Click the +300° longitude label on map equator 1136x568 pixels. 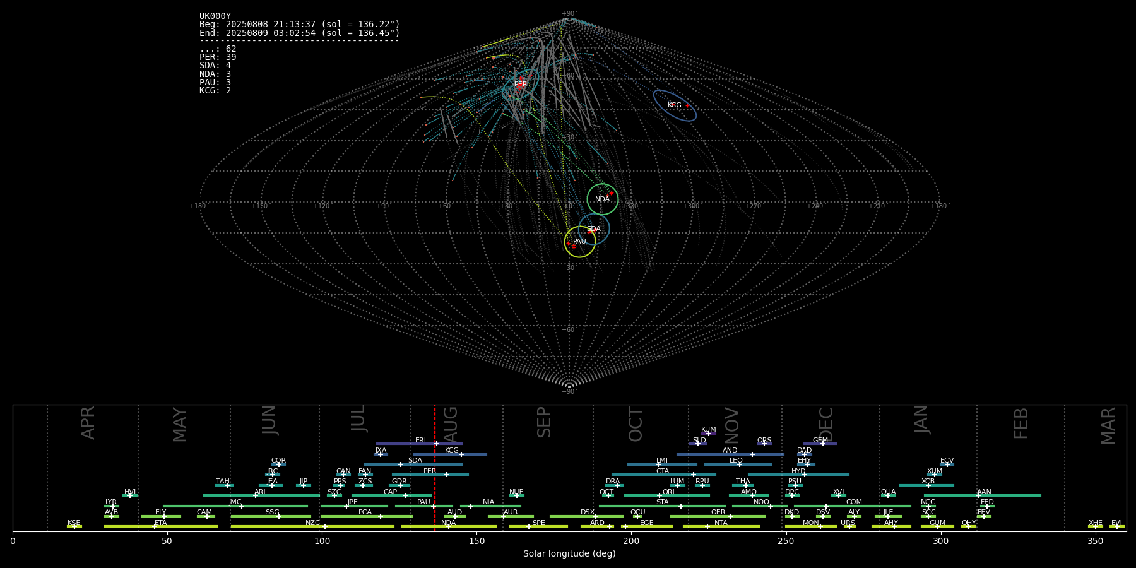point(692,206)
